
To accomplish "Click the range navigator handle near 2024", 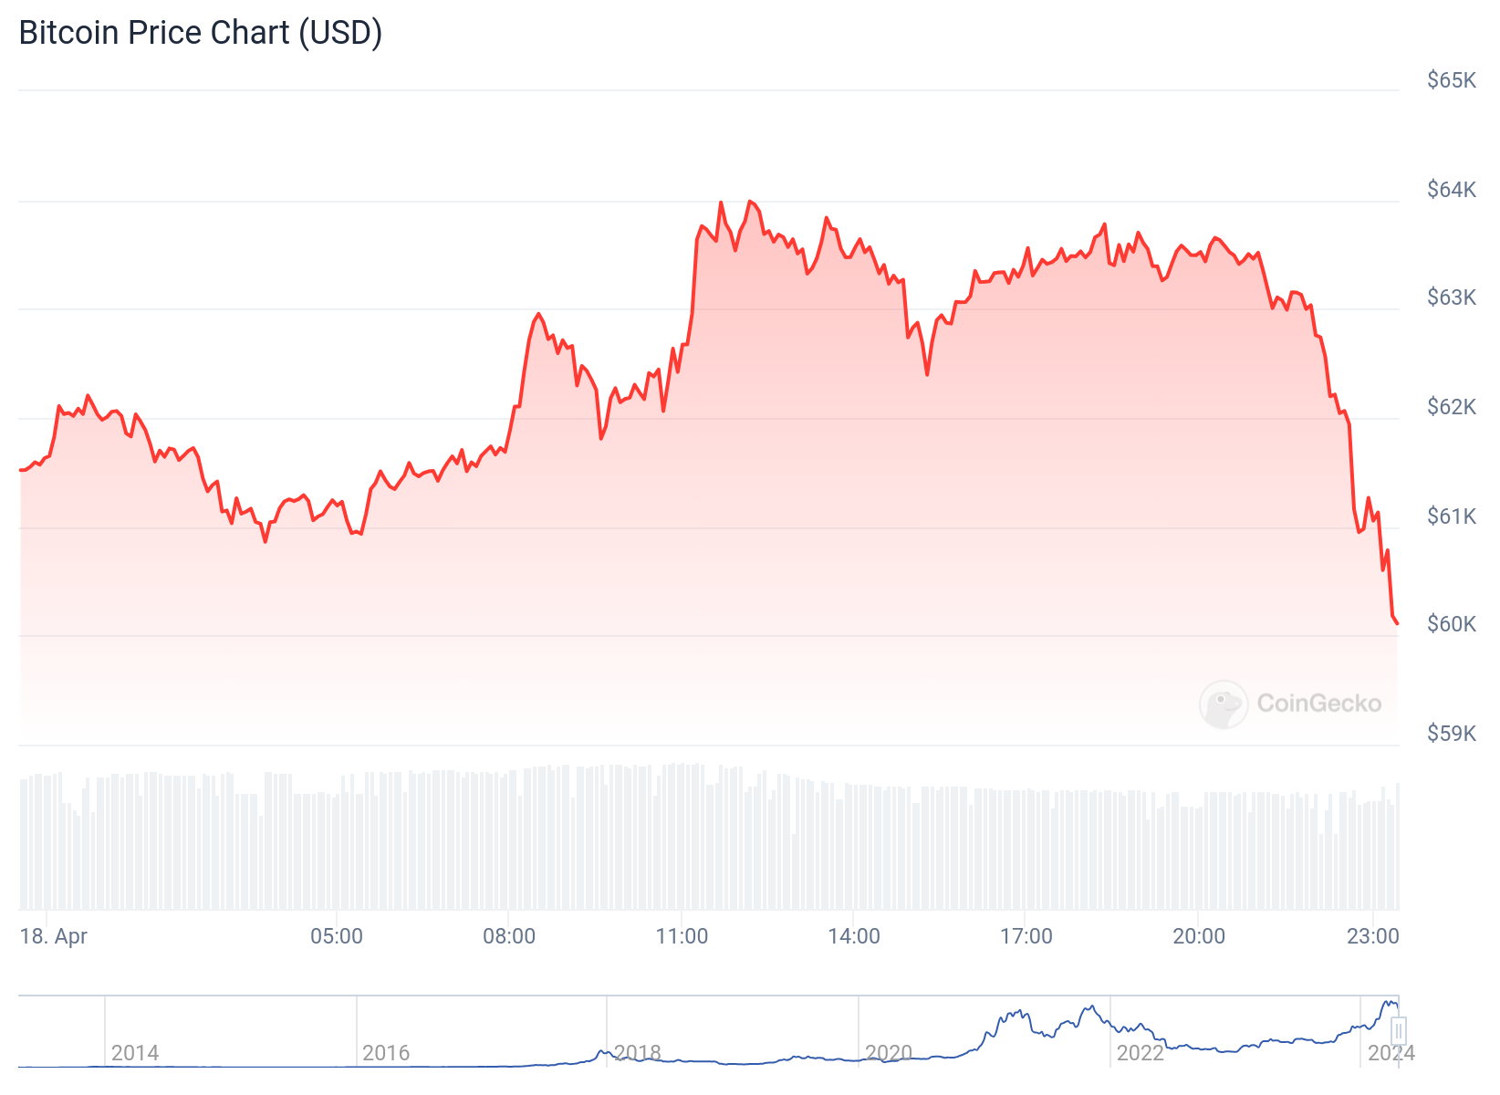I will point(1398,1031).
